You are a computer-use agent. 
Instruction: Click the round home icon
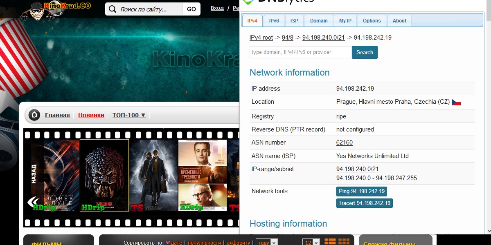pyautogui.click(x=35, y=115)
